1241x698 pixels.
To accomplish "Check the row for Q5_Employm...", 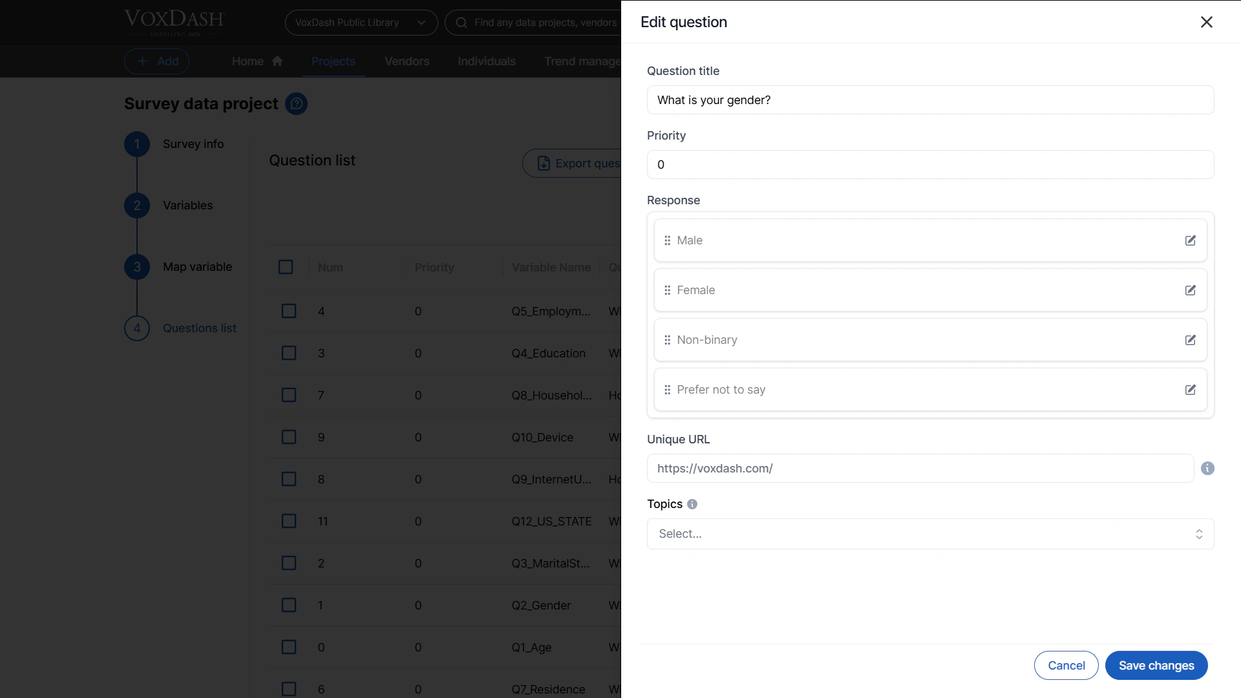I will tap(289, 311).
